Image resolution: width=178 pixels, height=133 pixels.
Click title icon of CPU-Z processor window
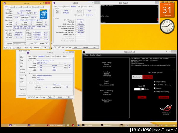5,3
